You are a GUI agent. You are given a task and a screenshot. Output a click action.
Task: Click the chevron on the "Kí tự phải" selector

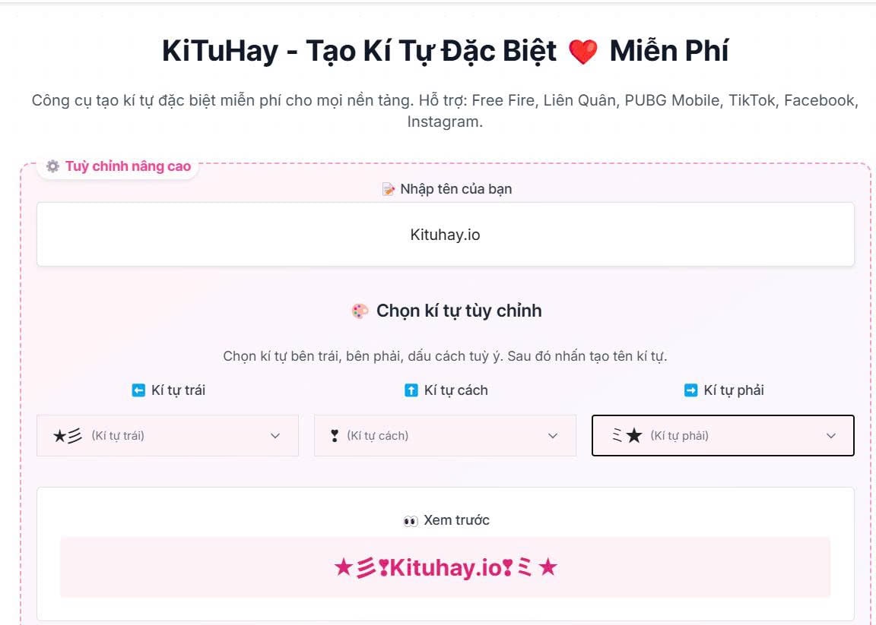(830, 435)
